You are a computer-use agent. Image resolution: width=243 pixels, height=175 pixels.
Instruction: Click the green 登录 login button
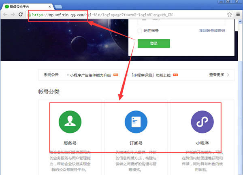(x=154, y=44)
